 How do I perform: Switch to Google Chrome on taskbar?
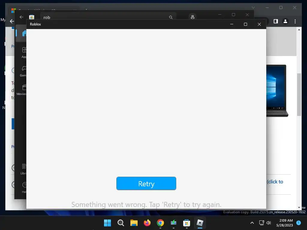coord(160,223)
